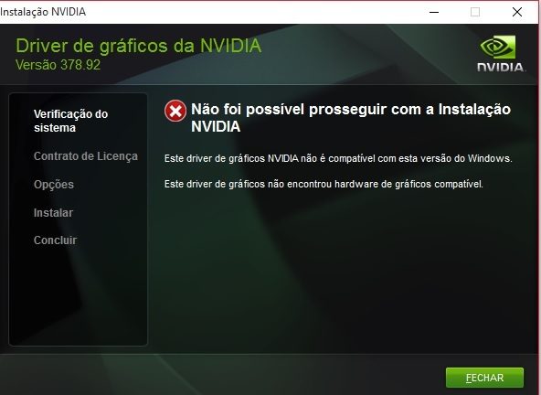The width and height of the screenshot is (541, 395).
Task: Select the Contrato de Licença step
Action: coord(86,156)
